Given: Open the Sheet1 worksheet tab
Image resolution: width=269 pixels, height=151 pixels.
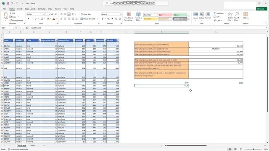Looking at the screenshot, I should (x=32, y=146).
